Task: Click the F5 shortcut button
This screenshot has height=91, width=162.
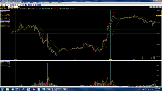Action: pos(52,5)
